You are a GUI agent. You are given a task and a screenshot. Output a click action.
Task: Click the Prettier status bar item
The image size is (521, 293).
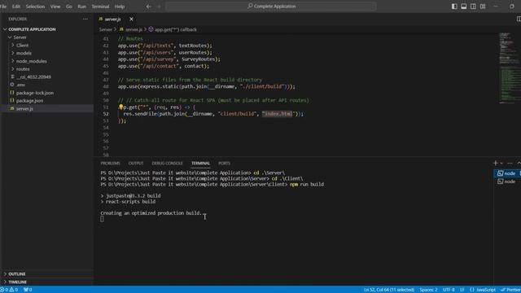coord(510,290)
